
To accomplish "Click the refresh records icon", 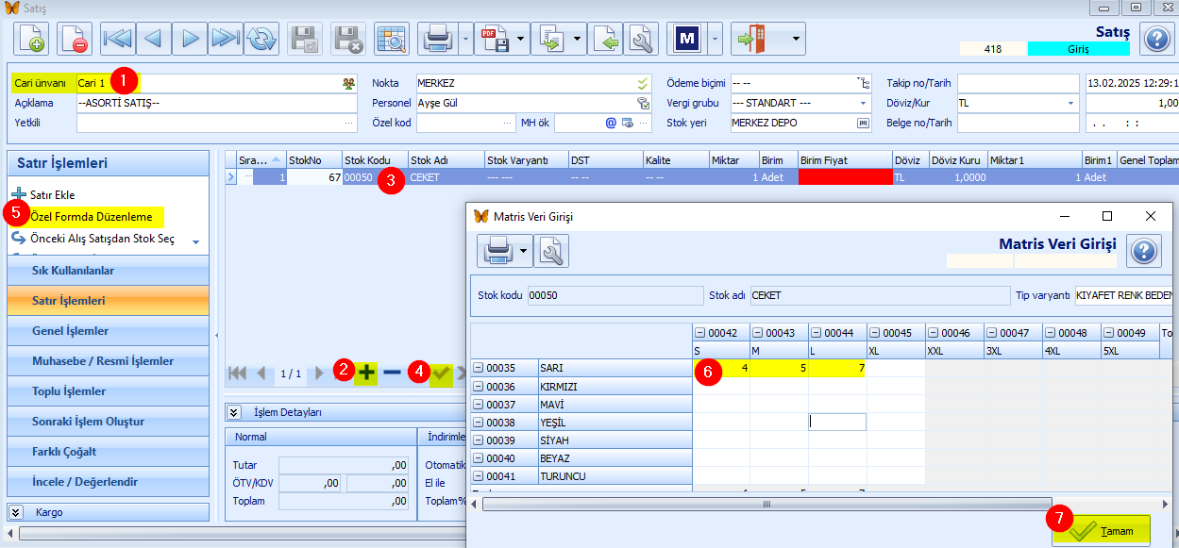I will 261,39.
